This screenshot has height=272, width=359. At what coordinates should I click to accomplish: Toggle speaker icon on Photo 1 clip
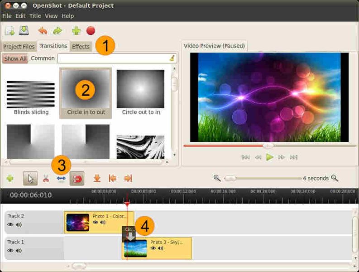pyautogui.click(x=103, y=222)
